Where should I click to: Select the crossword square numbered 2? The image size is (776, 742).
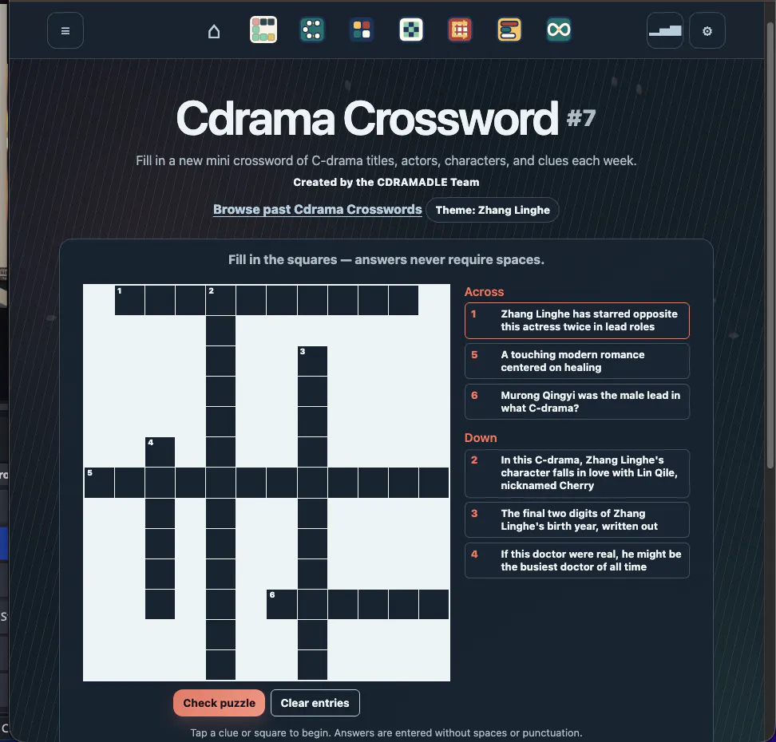220,300
